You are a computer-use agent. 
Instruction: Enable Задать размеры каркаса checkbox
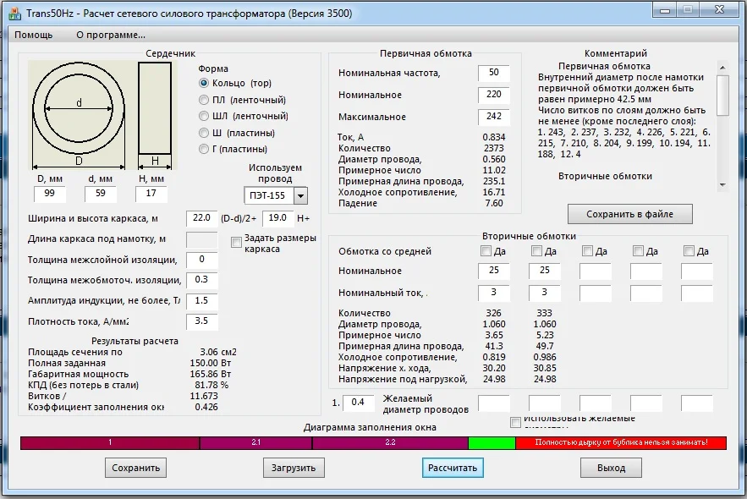click(236, 243)
